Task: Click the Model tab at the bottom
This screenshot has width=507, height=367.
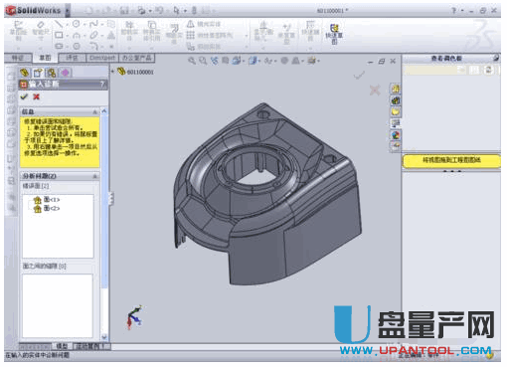Action: click(x=62, y=346)
